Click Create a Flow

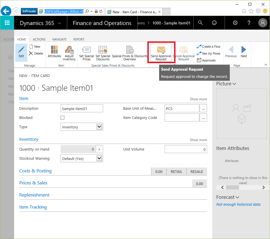(x=209, y=47)
